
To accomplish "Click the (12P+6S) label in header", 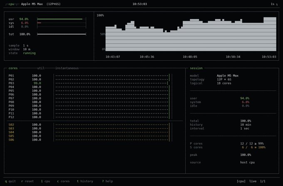I will (53, 4).
